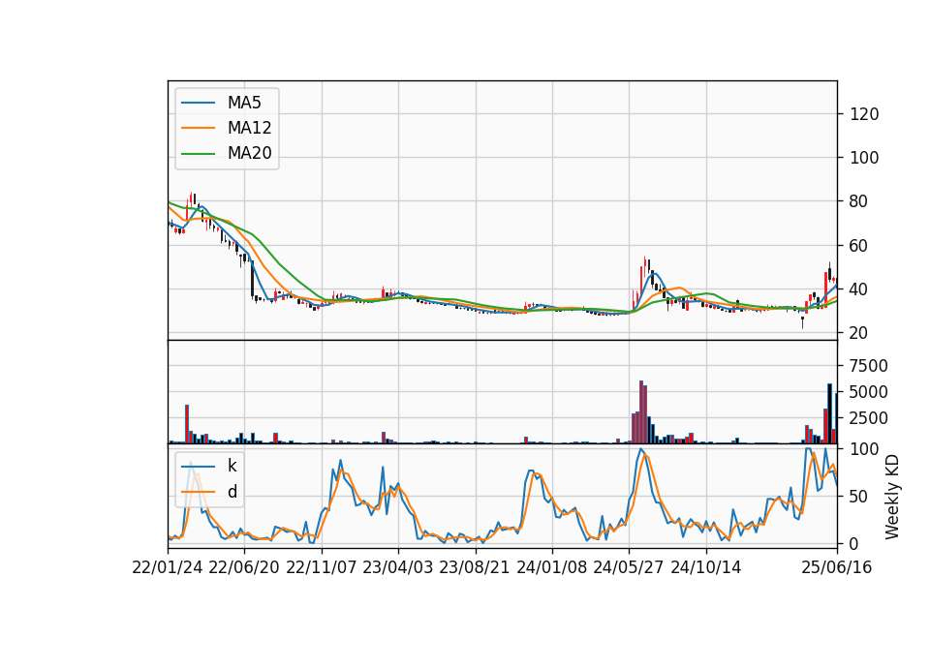Click the 100 price axis label above 80
Viewport: 930px width, 668px height.
point(864,158)
